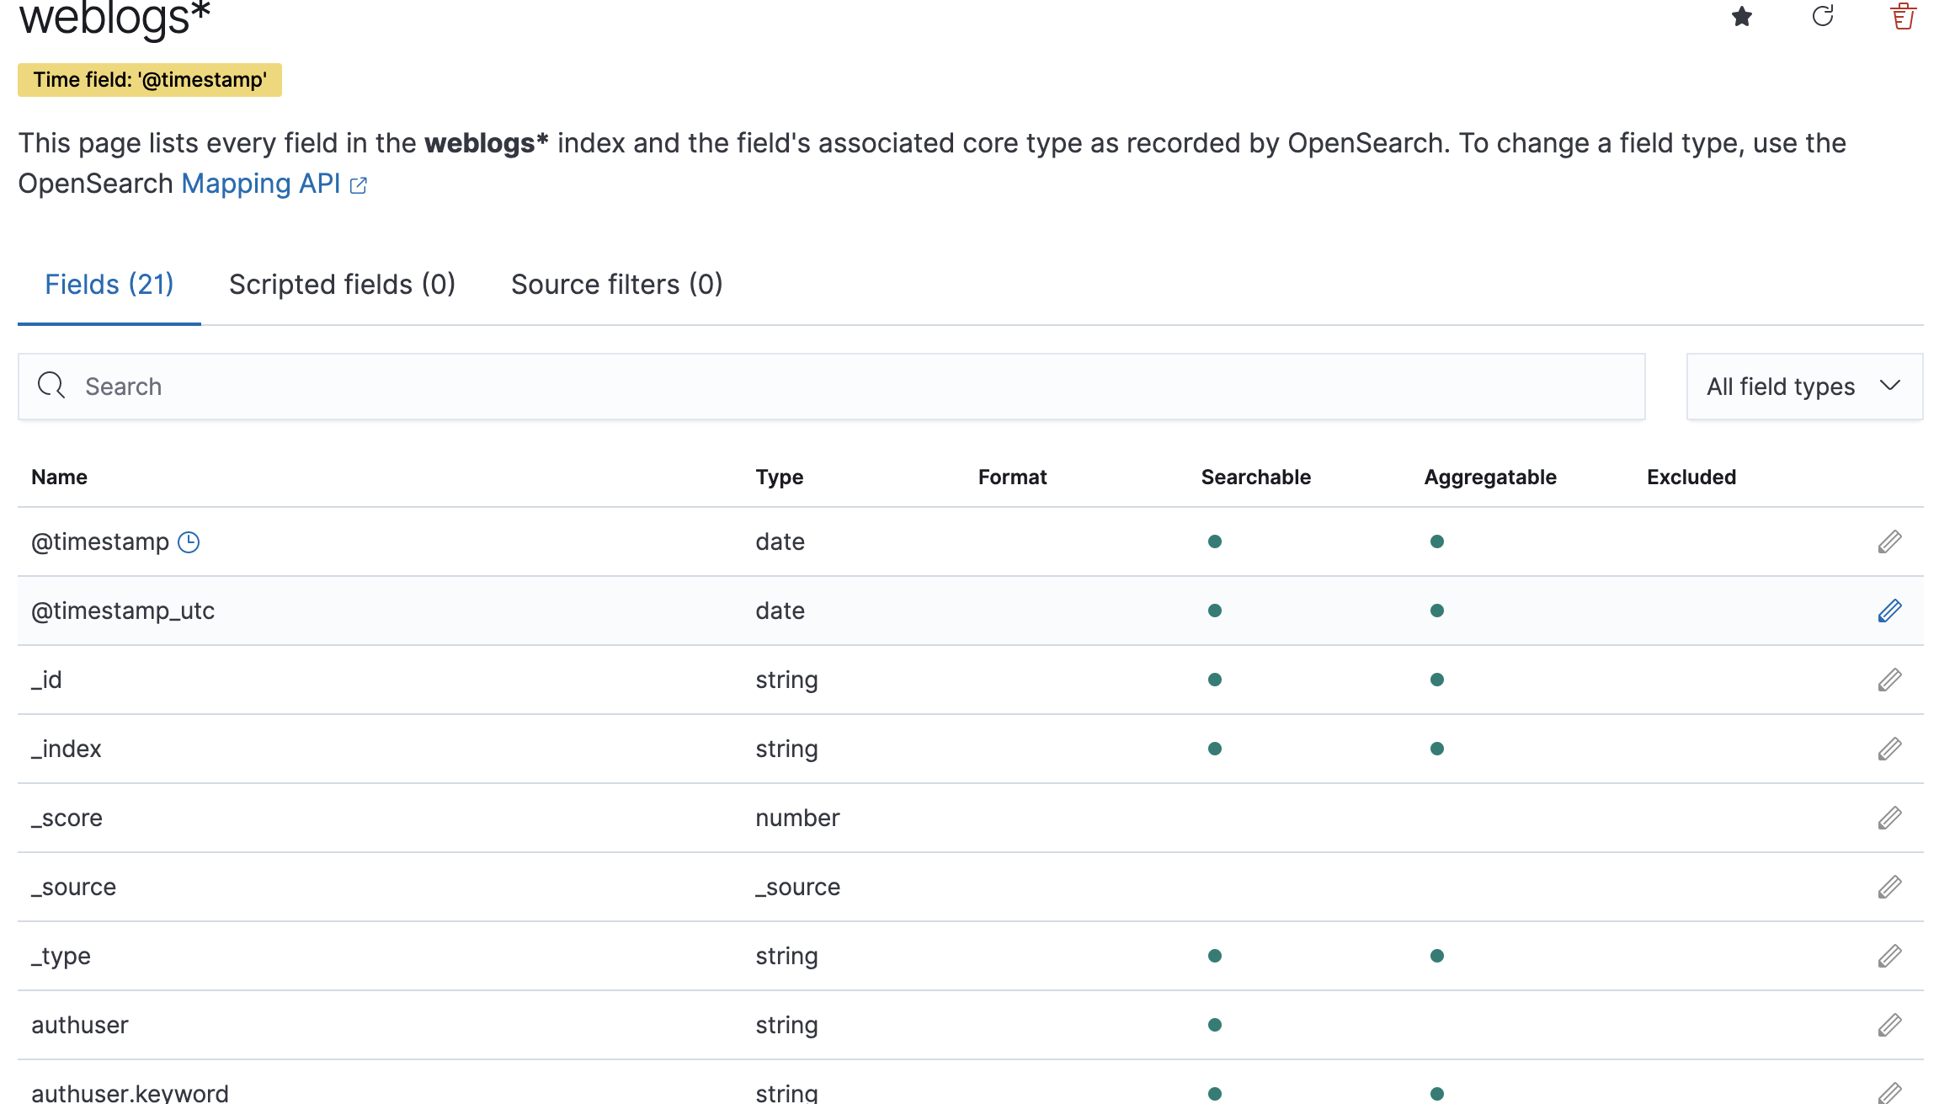Viewport: 1939px width, 1104px height.
Task: Set weblogs* as default index star icon
Action: (1742, 16)
